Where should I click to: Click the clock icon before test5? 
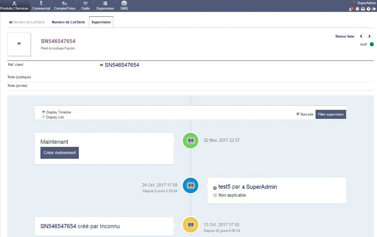[215, 188]
